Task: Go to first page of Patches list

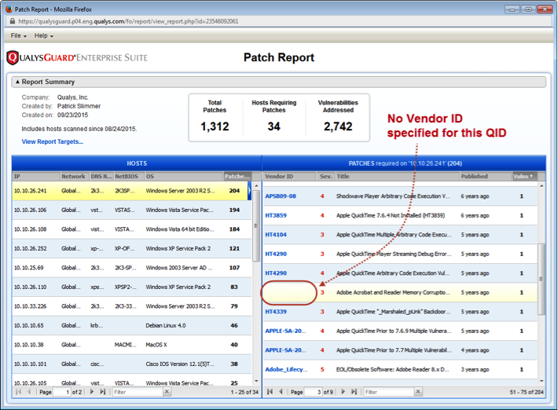Action: click(x=270, y=391)
